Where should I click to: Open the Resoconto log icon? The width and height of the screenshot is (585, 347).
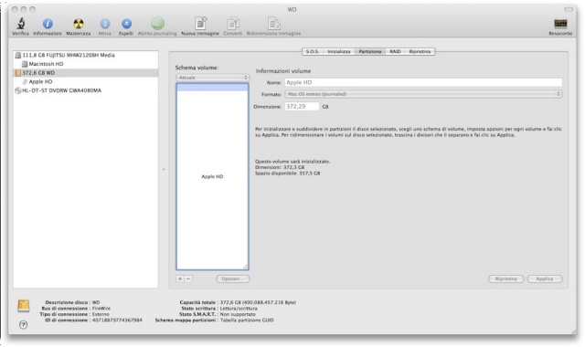pyautogui.click(x=560, y=24)
